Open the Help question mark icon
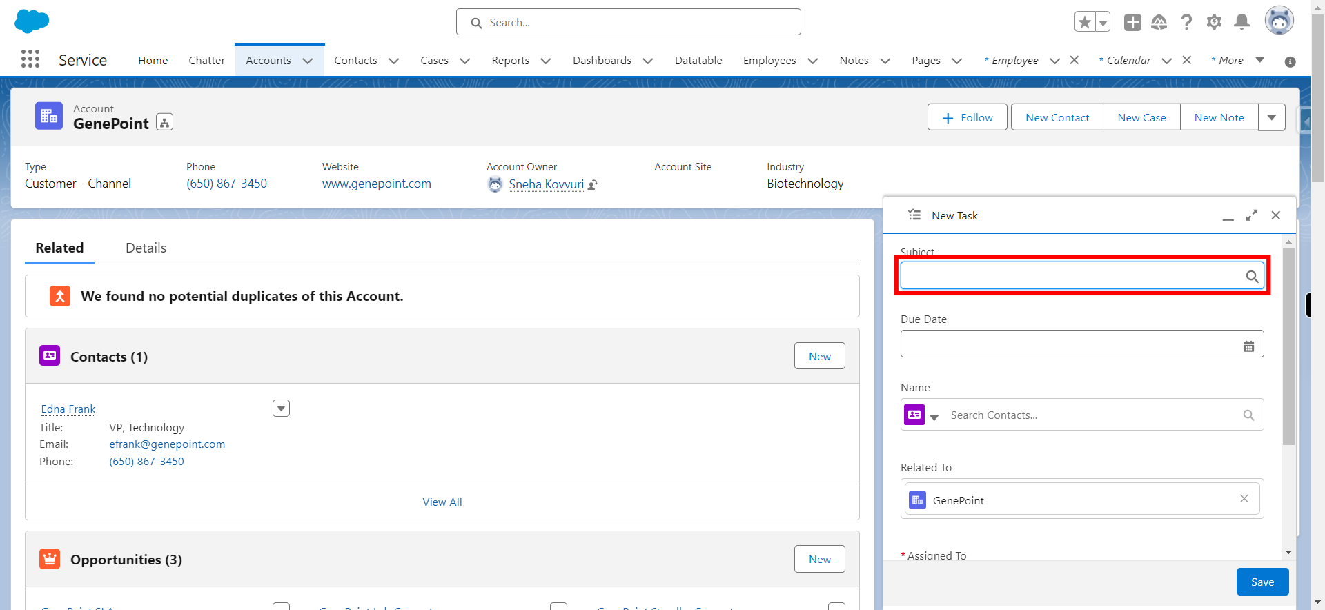 (1186, 22)
